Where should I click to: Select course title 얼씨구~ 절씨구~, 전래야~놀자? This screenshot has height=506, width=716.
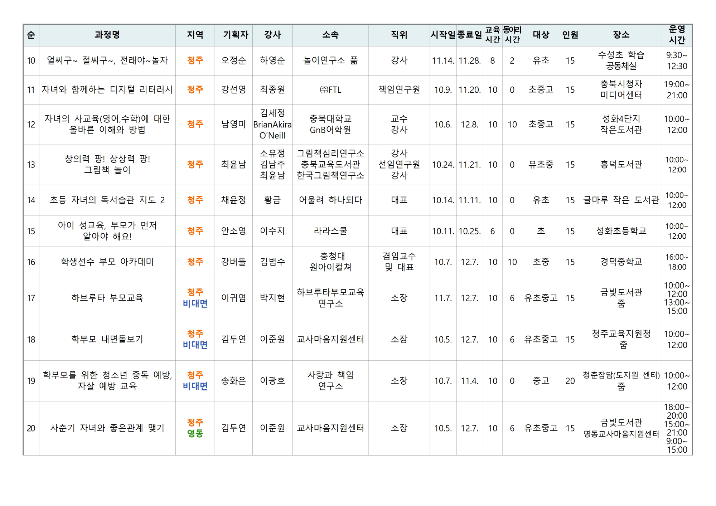(107, 60)
